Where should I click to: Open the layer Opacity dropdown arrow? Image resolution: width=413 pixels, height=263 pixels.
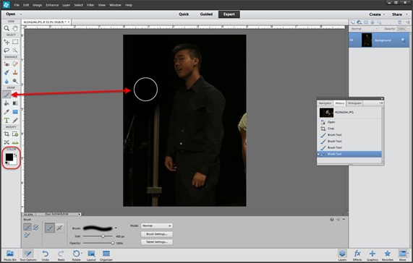pyautogui.click(x=408, y=29)
